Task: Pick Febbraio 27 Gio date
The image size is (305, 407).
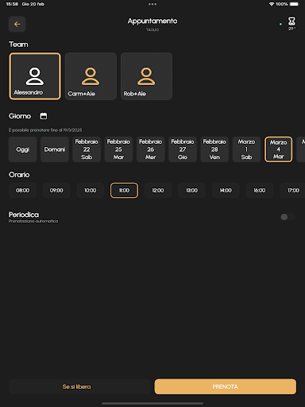Action: 183,149
